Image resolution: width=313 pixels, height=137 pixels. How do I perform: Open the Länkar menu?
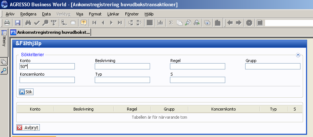pos(113,14)
